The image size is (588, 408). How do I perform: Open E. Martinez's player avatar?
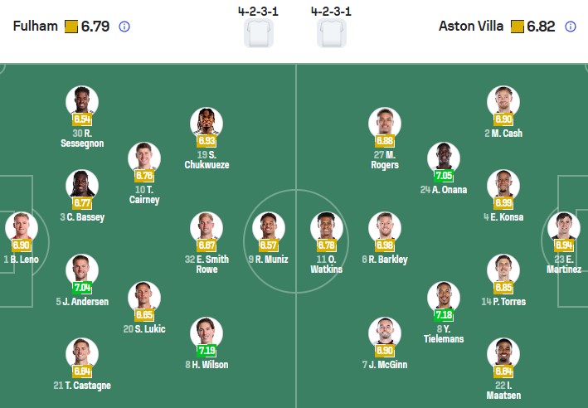click(564, 228)
